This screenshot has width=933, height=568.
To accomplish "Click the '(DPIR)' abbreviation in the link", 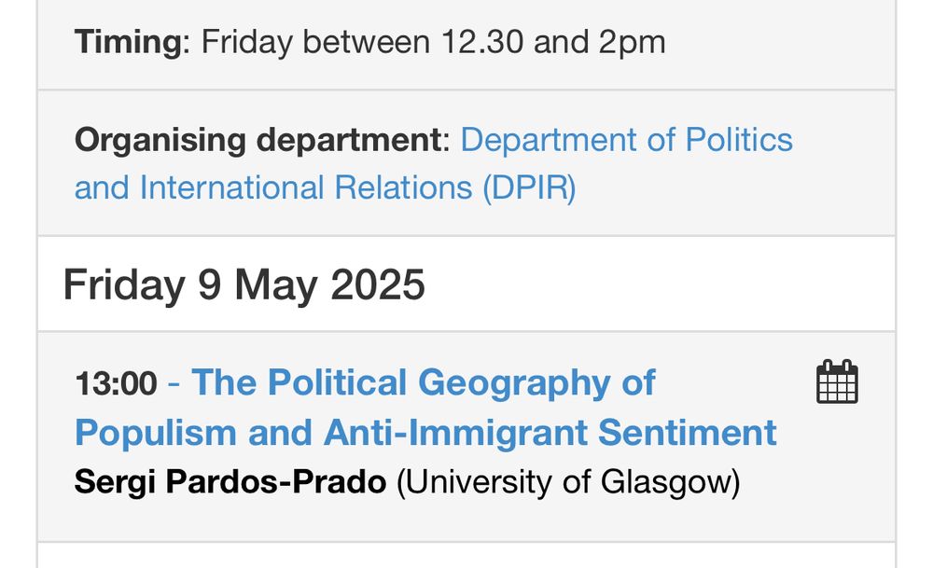I will (529, 188).
